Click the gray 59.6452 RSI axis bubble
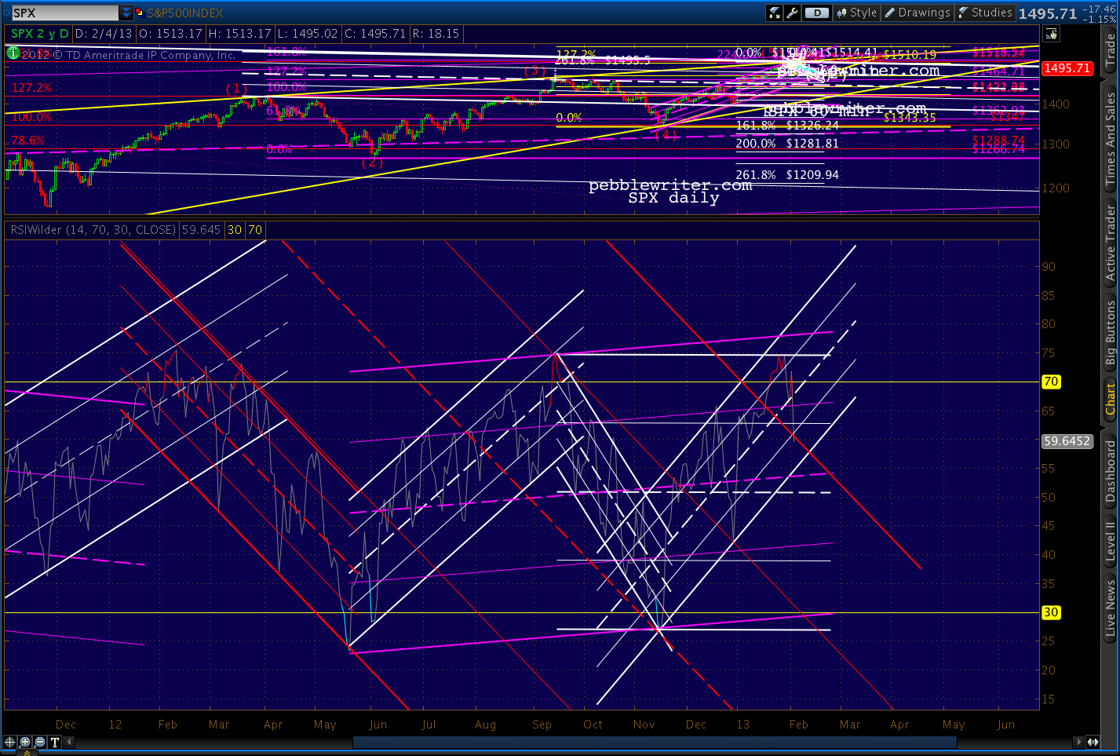This screenshot has height=756, width=1120. pyautogui.click(x=1067, y=441)
